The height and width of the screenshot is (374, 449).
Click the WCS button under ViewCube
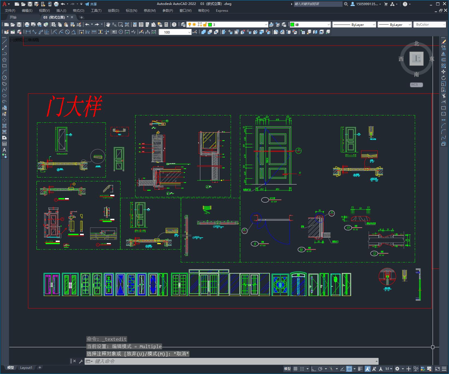416,85
